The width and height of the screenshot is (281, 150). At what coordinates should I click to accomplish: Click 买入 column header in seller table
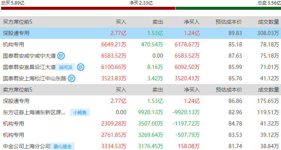pos(121,90)
